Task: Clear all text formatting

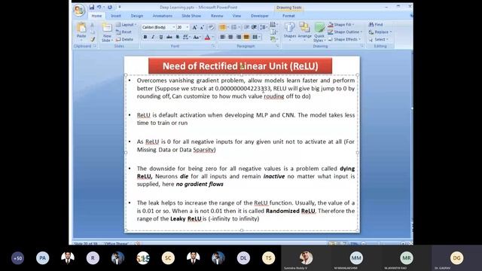Action: [x=211, y=27]
